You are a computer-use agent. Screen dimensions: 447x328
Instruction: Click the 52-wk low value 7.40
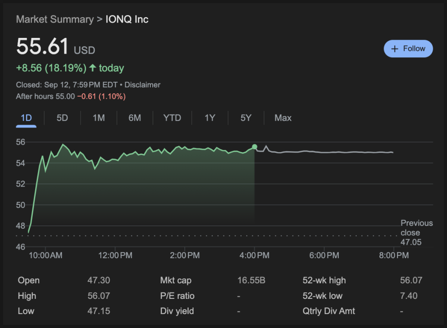pos(409,296)
